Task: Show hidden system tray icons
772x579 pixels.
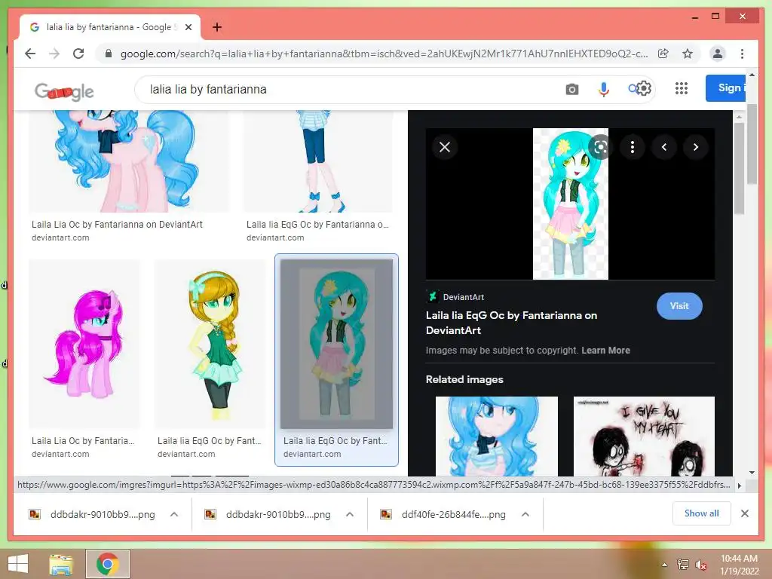Action: click(664, 565)
